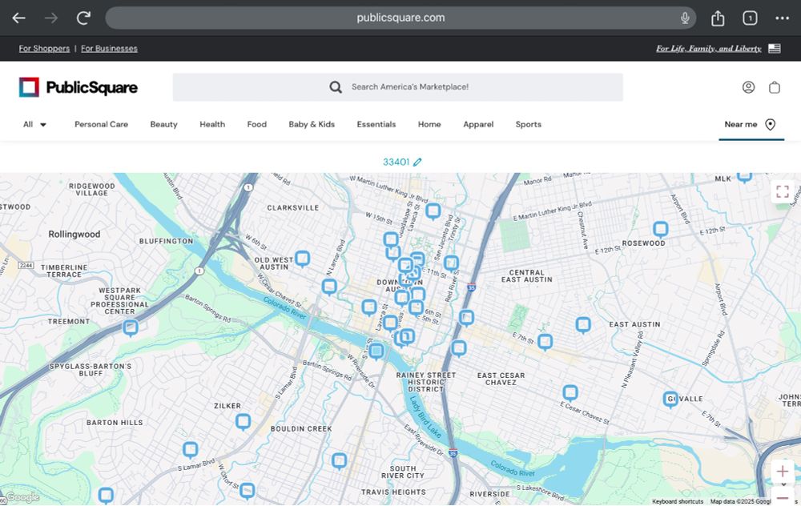This screenshot has height=506, width=801.
Task: Open the browser three-dot more menu
Action: (782, 18)
